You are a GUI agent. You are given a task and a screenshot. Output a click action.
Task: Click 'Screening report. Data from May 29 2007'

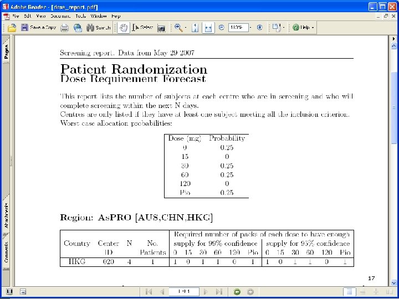click(127, 53)
